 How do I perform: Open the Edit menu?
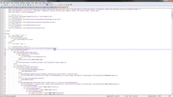click(4, 3)
